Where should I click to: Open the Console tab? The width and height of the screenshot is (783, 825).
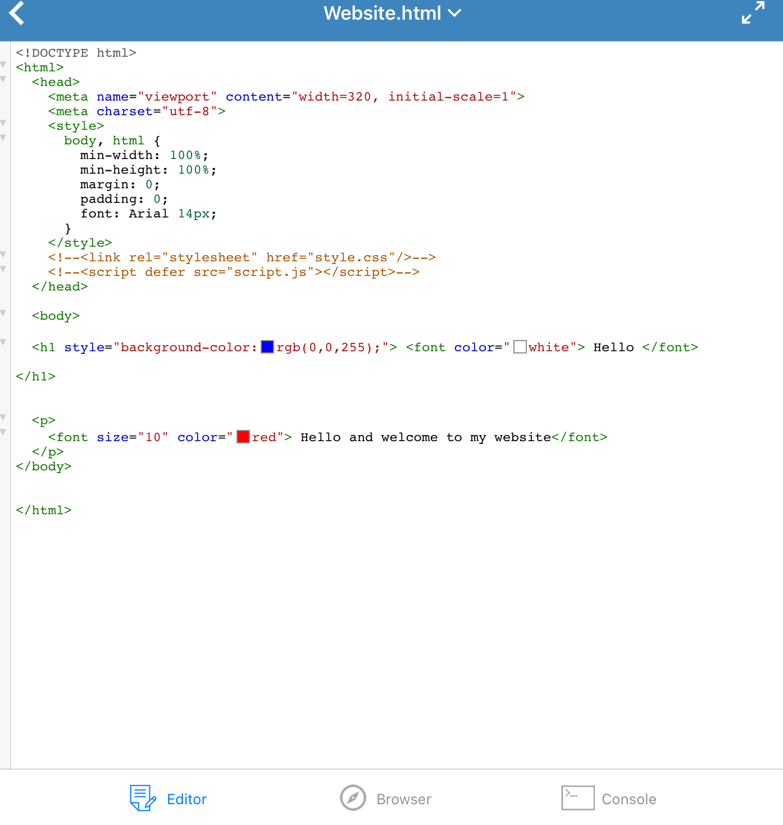pyautogui.click(x=609, y=799)
